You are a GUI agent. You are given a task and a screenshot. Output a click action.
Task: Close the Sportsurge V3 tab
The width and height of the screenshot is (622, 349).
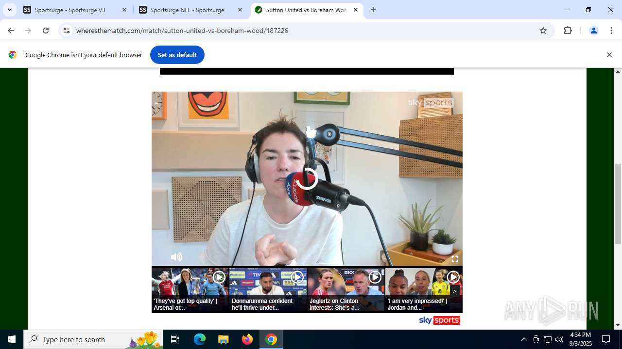click(124, 10)
